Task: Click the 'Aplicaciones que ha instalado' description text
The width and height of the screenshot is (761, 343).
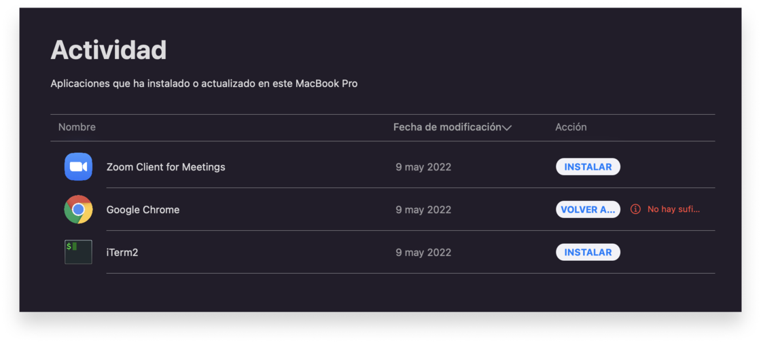Action: click(x=204, y=84)
